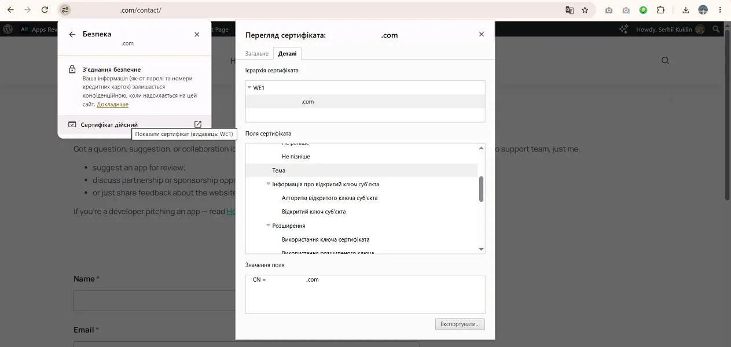Open the green lightbulb extension
Image resolution: width=731 pixels, height=347 pixels.
(643, 10)
